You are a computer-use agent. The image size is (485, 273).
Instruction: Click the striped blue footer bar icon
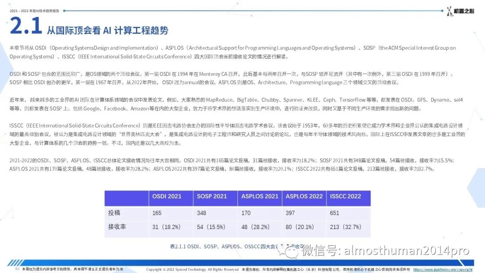tap(15, 263)
